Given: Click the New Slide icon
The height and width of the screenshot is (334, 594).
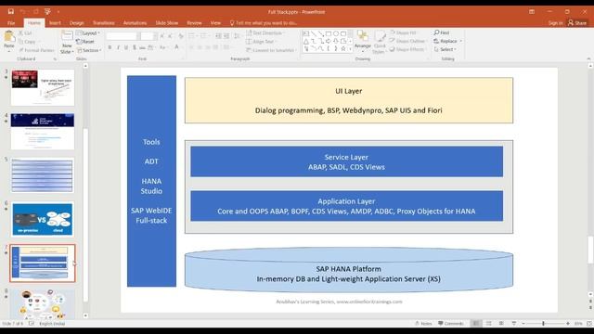Looking at the screenshot, I should coord(67,35).
